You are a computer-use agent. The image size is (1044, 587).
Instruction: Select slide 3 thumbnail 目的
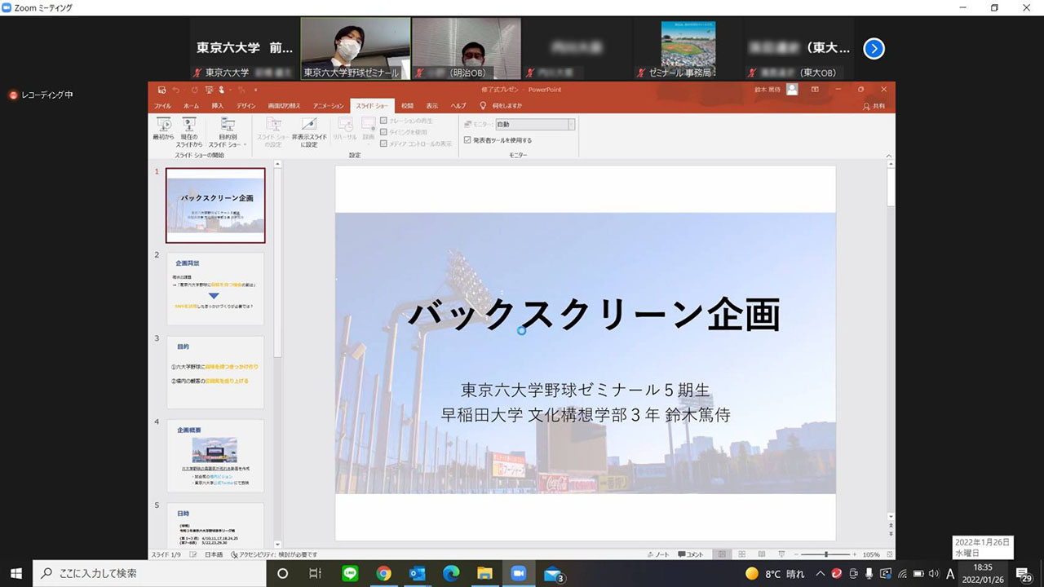pyautogui.click(x=215, y=372)
